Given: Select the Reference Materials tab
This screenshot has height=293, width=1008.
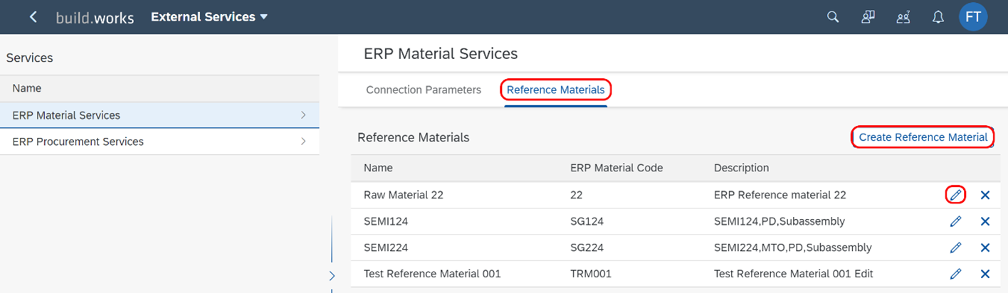Looking at the screenshot, I should pyautogui.click(x=555, y=90).
